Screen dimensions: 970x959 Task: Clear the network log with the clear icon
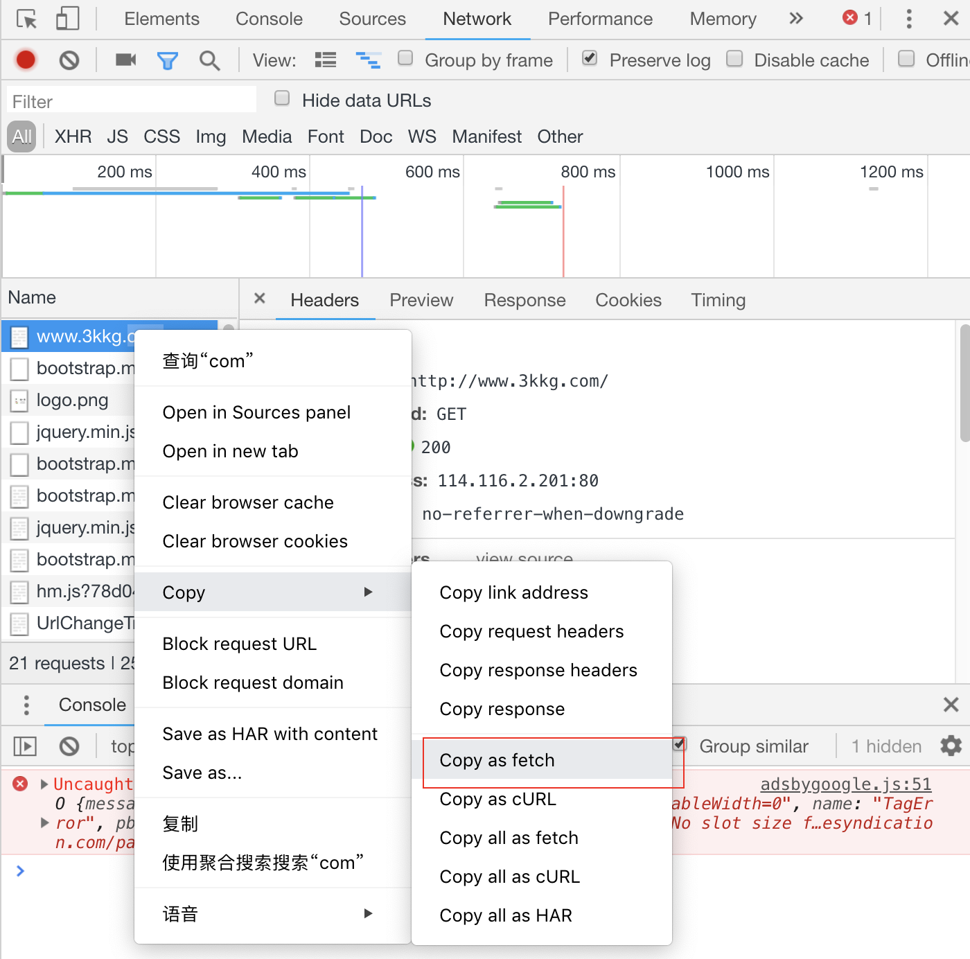[x=69, y=60]
